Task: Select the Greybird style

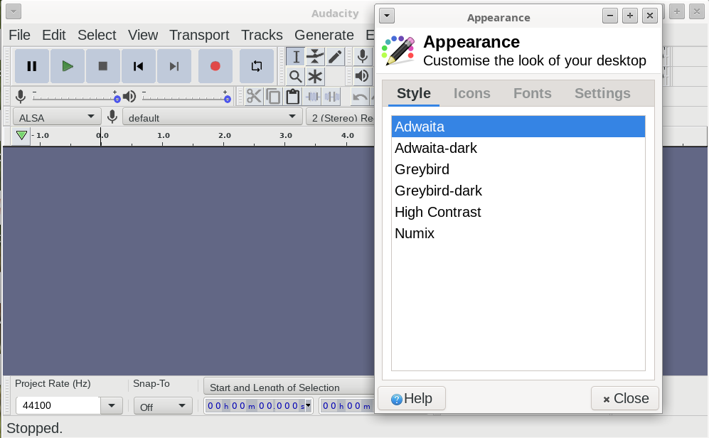Action: 518,169
